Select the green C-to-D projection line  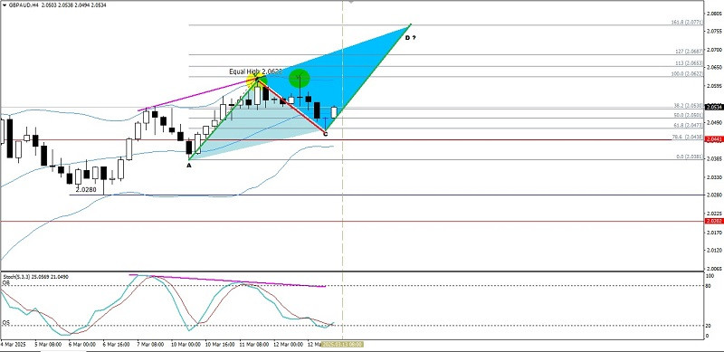[x=368, y=78]
